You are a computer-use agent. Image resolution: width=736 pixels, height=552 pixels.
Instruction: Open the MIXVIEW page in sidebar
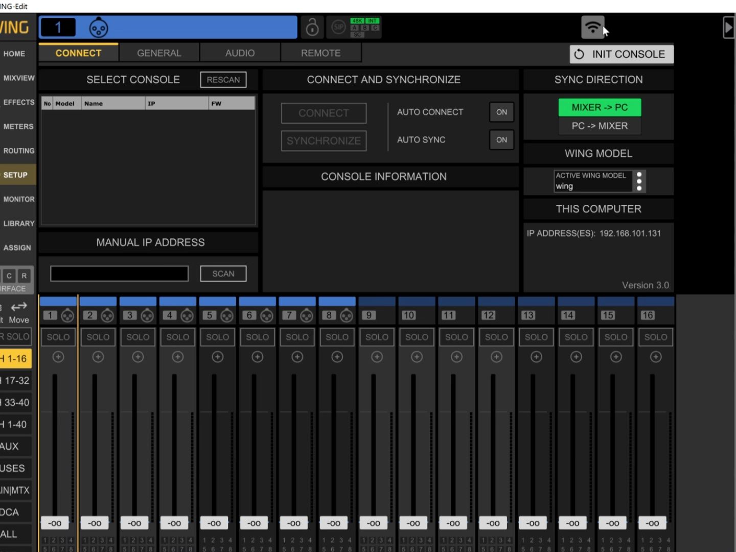click(x=18, y=78)
